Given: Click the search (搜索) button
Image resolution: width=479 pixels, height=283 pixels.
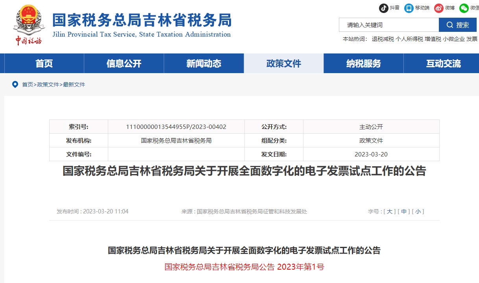Looking at the screenshot, I should 457,25.
